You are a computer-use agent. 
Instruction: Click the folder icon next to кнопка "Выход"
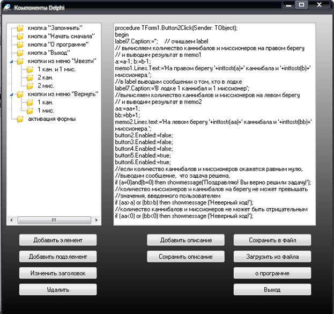[x=21, y=53]
